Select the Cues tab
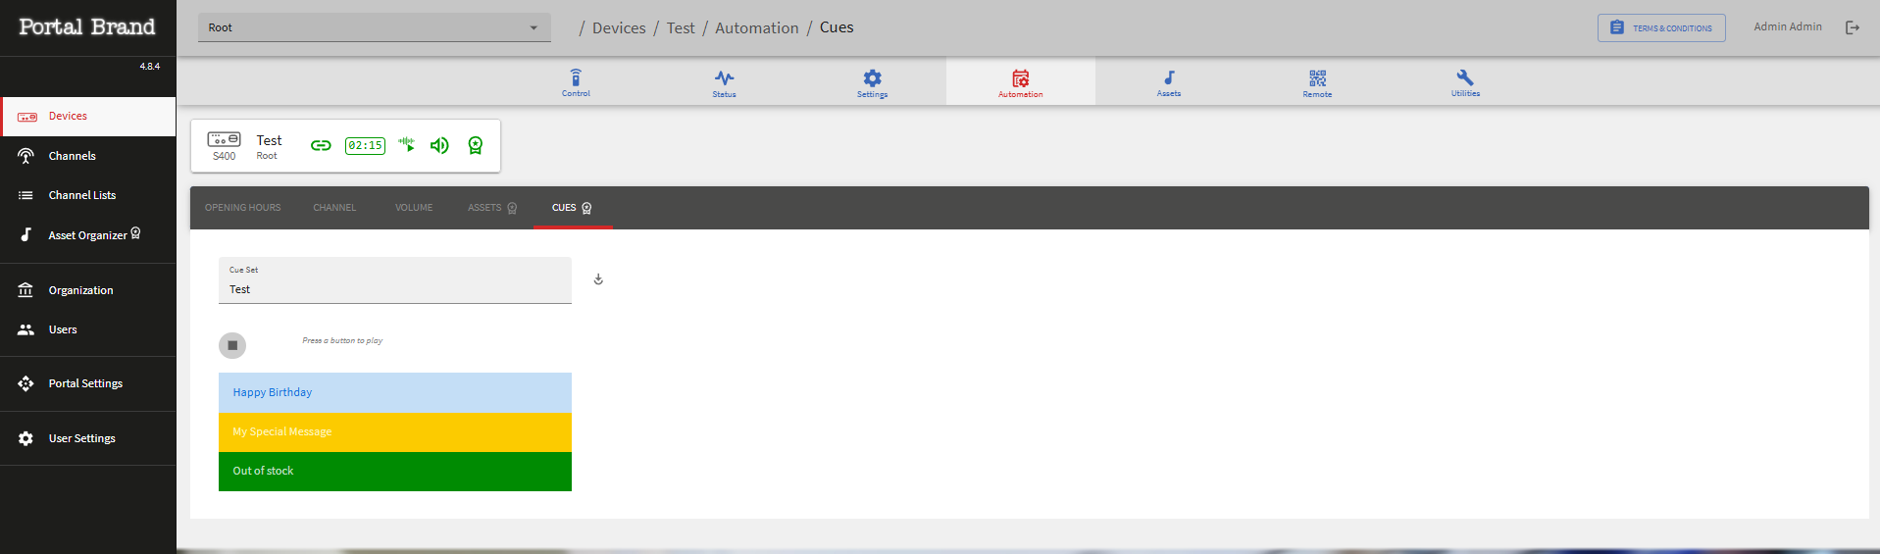This screenshot has width=1880, height=554. click(x=573, y=208)
